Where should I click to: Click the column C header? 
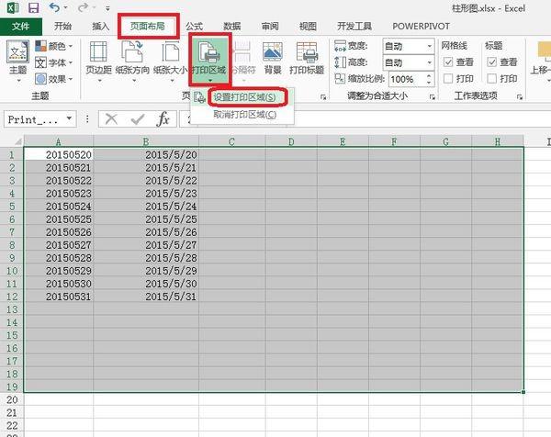(231, 141)
